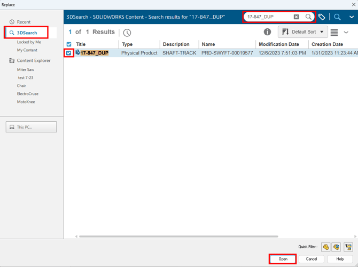The width and height of the screenshot is (358, 267).
Task: Open the MotoKnee bookmark
Action: tap(26, 102)
